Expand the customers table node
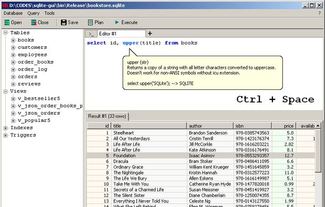 13,48
